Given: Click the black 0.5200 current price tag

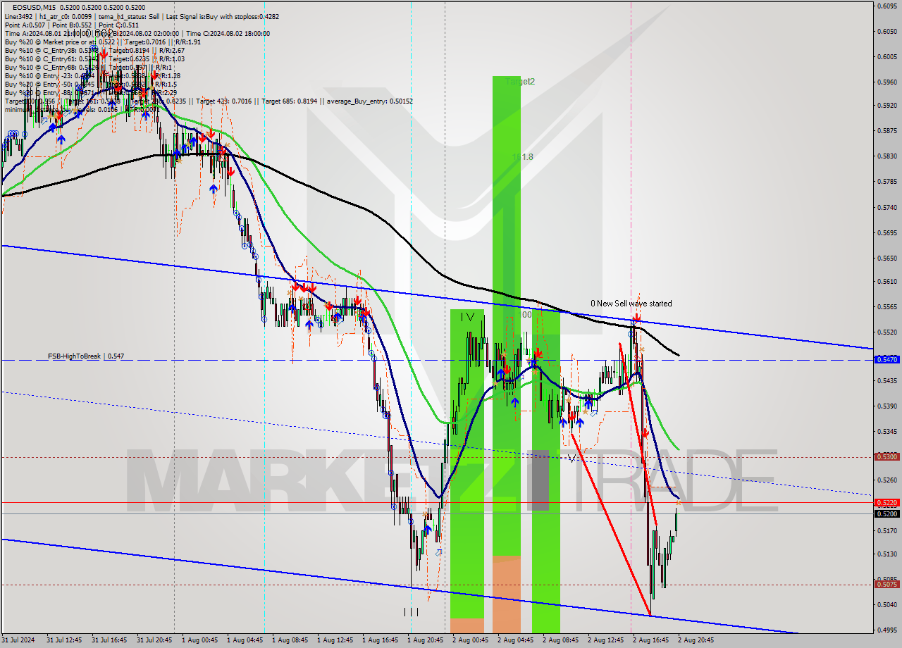Looking at the screenshot, I should (886, 513).
